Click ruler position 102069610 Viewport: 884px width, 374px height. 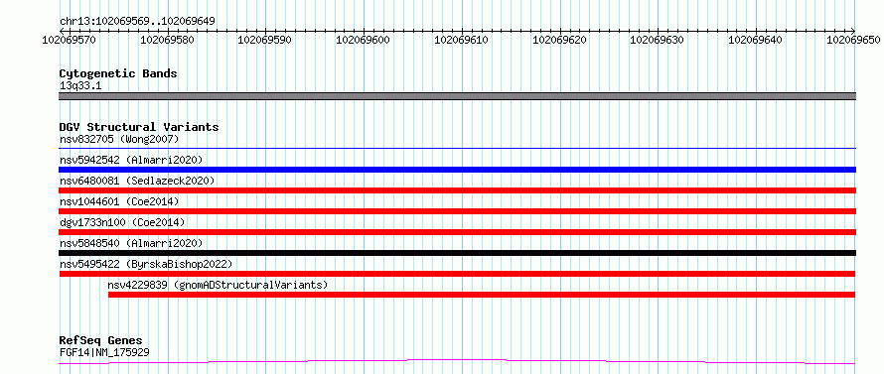point(462,40)
